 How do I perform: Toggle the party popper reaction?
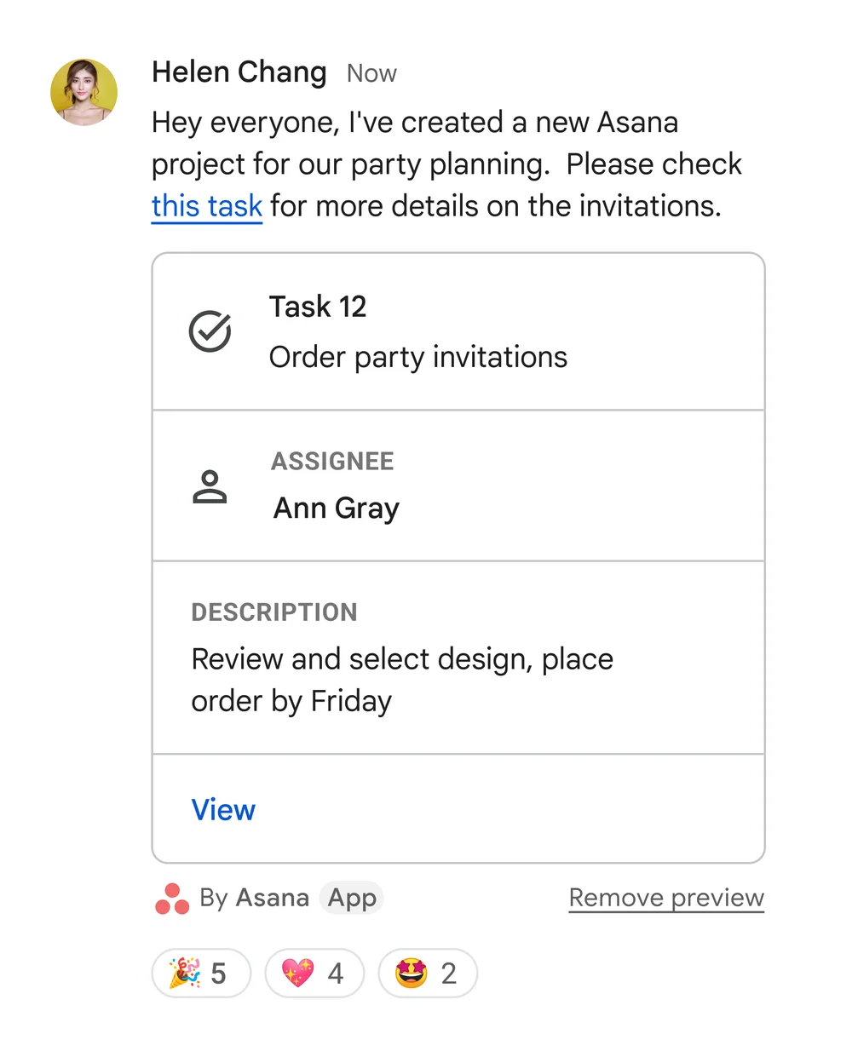201,973
